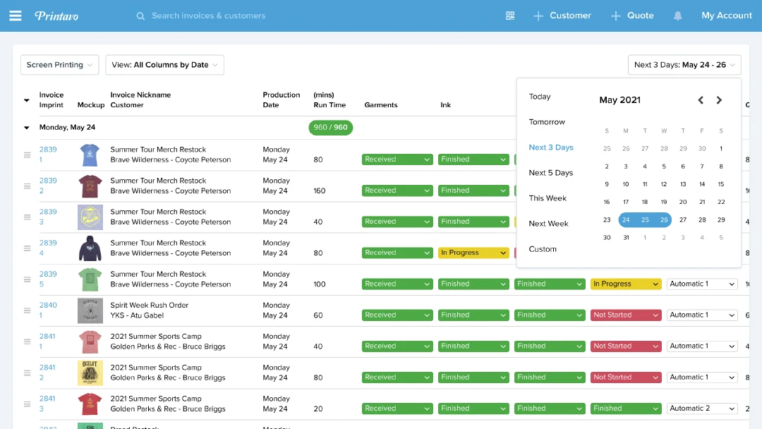This screenshot has width=762, height=429.
Task: Change Automatic 2 press for 2841 imprint 3
Action: point(702,409)
